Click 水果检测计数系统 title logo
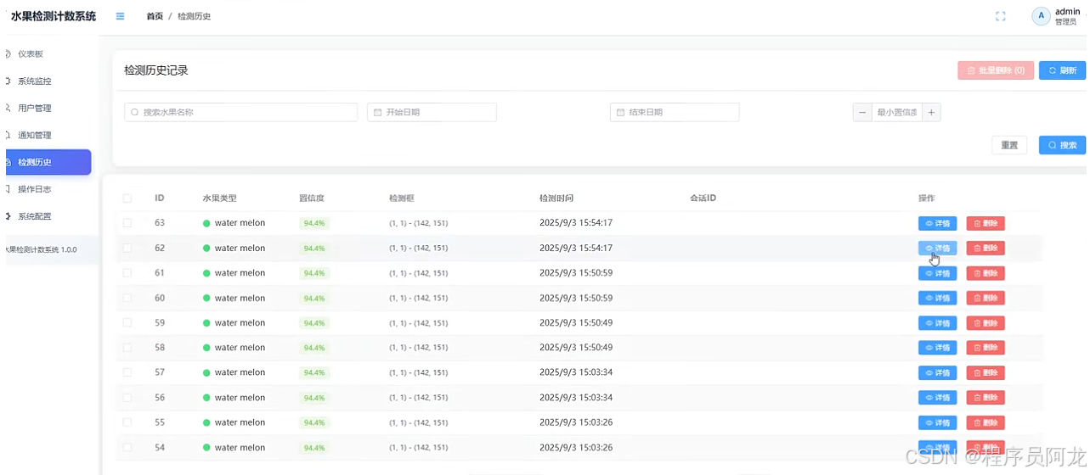 point(53,16)
